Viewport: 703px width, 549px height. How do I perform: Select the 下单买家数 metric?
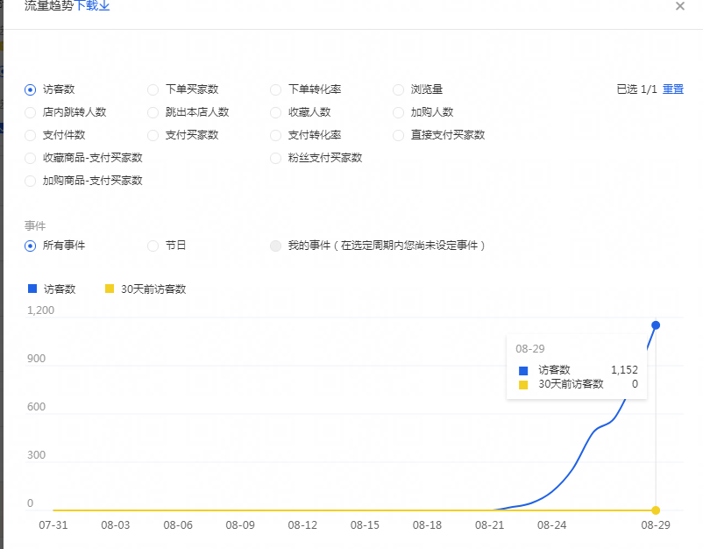coord(153,89)
